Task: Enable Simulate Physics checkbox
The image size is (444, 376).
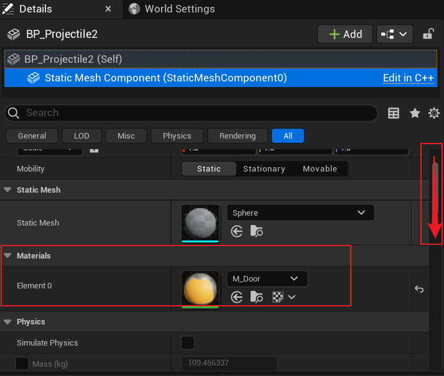Action: click(x=187, y=342)
